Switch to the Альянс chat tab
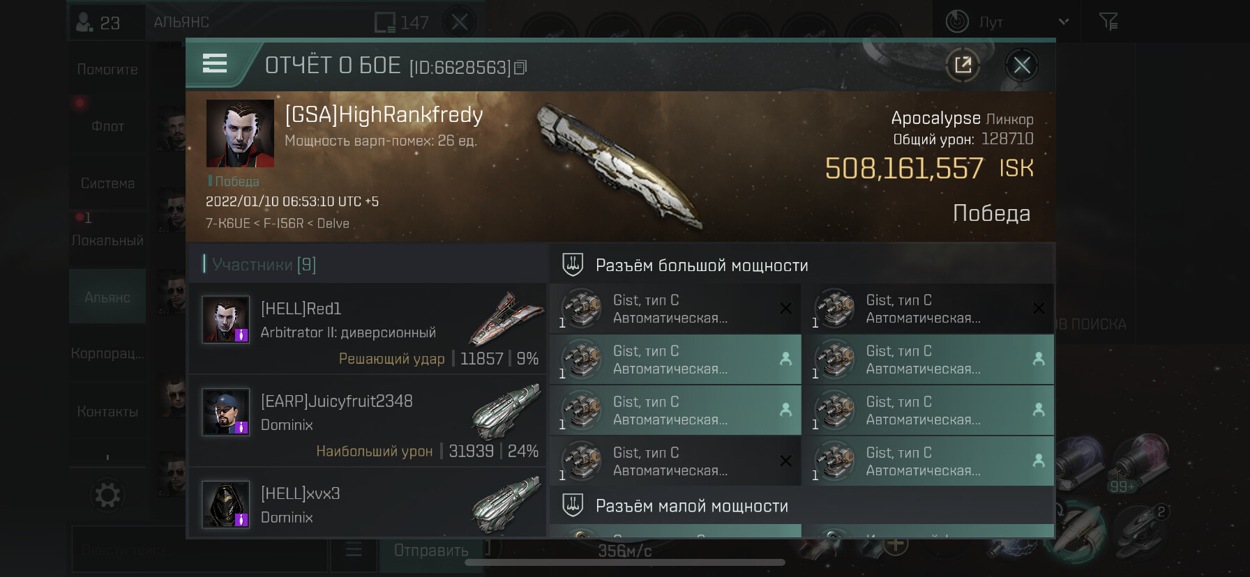The image size is (1250, 577). 107,298
